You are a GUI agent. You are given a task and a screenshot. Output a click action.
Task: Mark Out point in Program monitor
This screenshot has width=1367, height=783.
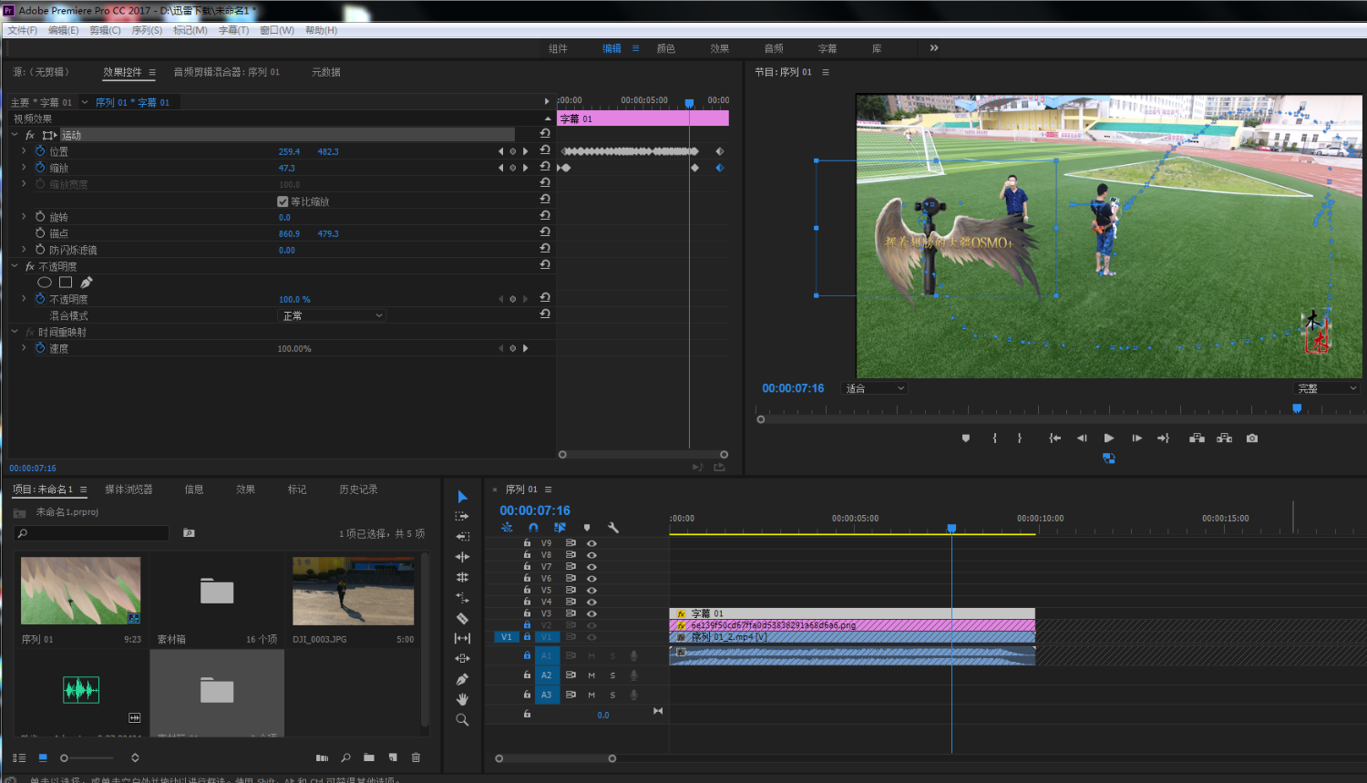point(1020,438)
